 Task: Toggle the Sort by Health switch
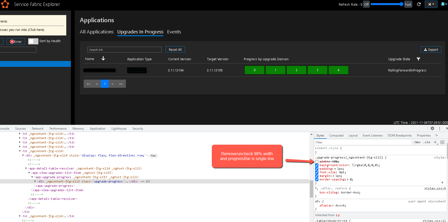(x=33, y=41)
